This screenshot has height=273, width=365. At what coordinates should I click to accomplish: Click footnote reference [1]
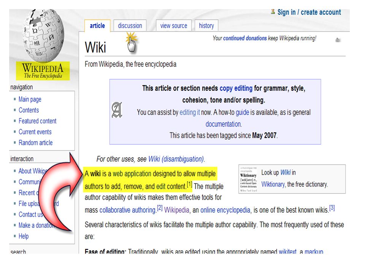pyautogui.click(x=189, y=185)
